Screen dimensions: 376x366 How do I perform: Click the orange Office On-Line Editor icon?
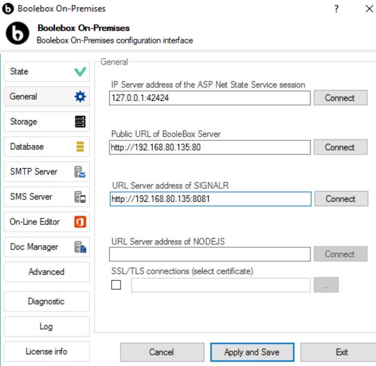click(80, 222)
